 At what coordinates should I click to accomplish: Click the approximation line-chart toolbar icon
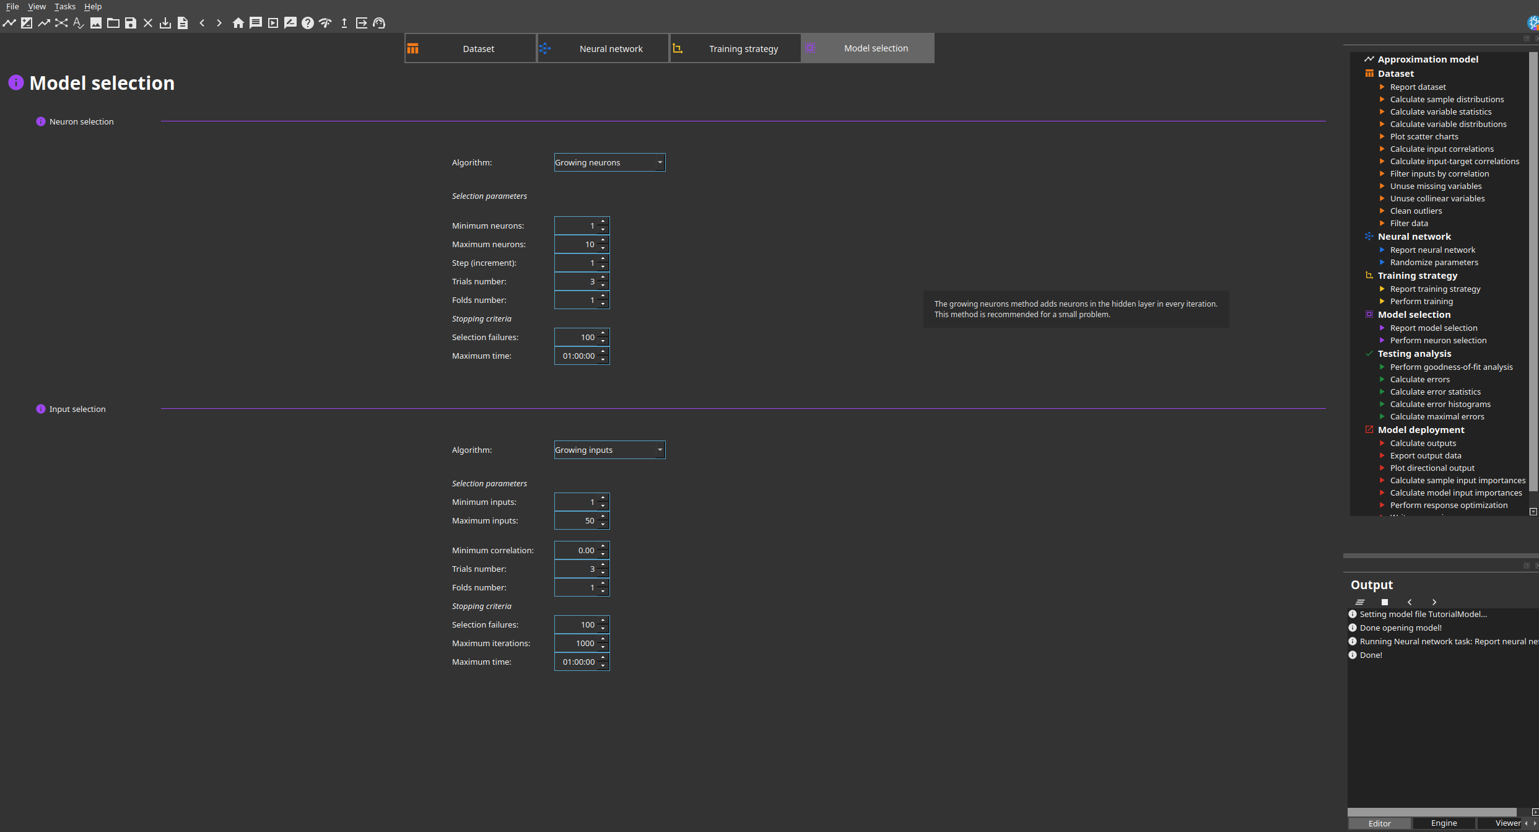(9, 23)
